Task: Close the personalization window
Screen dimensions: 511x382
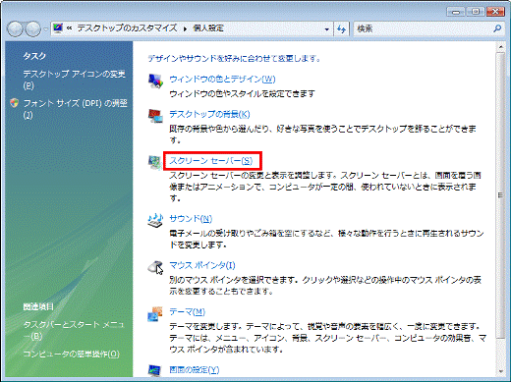Action: pyautogui.click(x=495, y=12)
